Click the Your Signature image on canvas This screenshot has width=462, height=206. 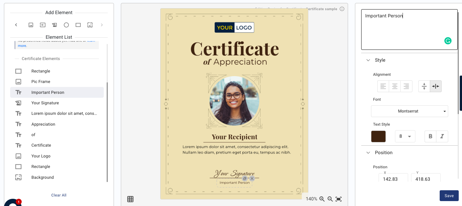(x=234, y=173)
